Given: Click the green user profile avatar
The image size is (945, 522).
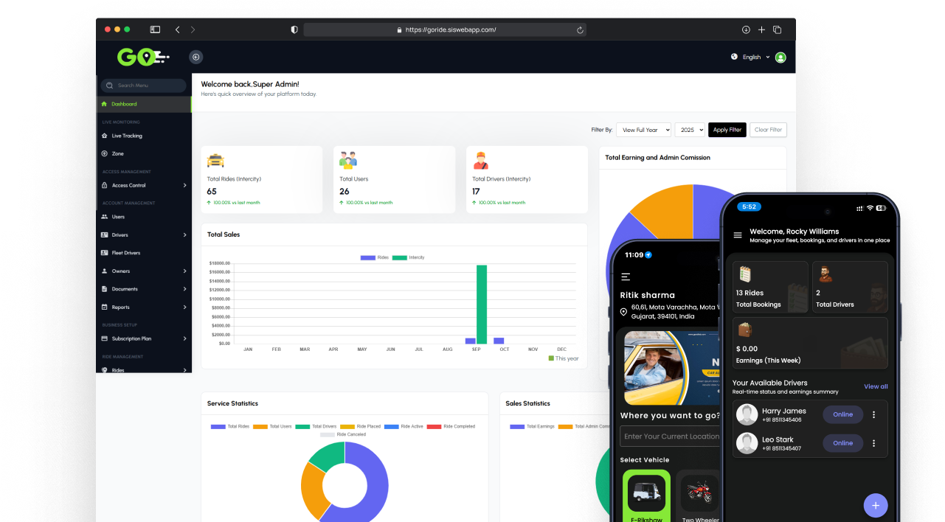Looking at the screenshot, I should [x=780, y=58].
